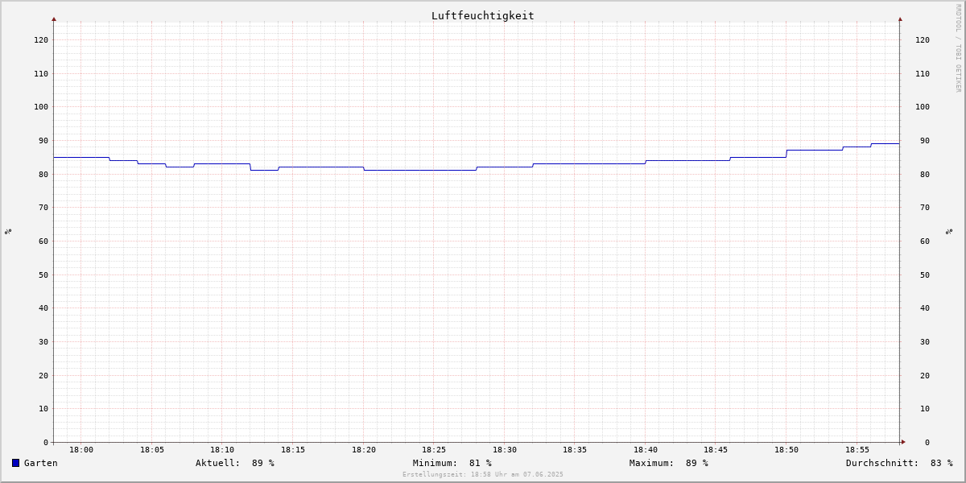
Task: Click the 18:30 x-axis time label
Action: tap(505, 450)
